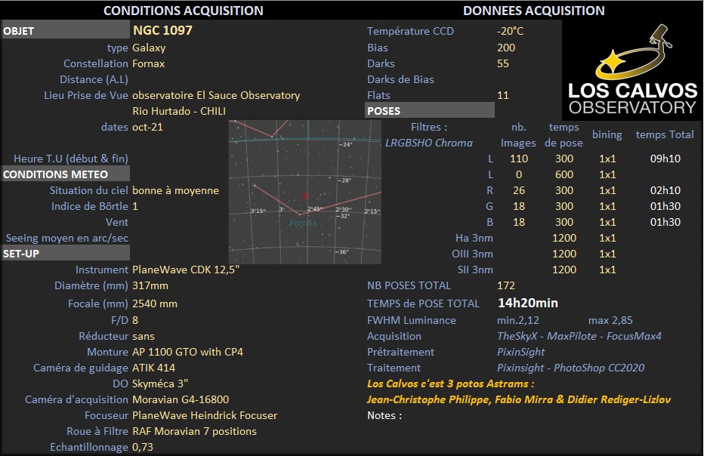Click the CONDITIONS ACQUISITION title
704x456 pixels.
(x=184, y=11)
